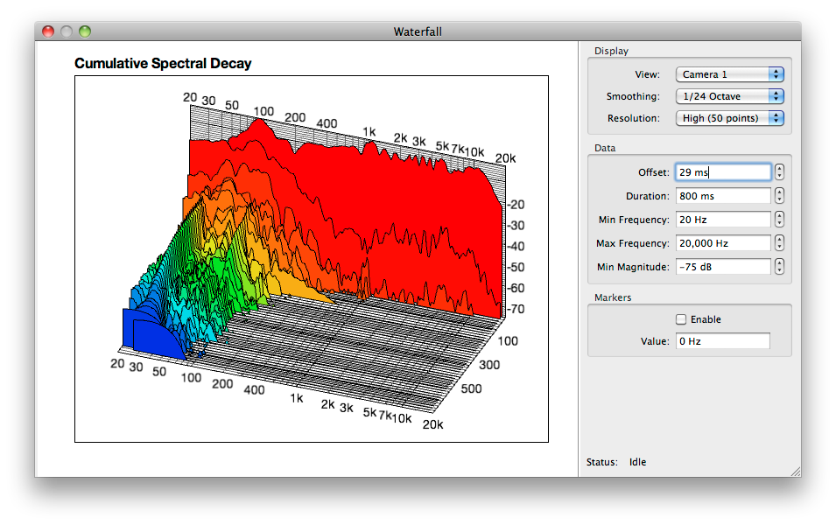Click the Data section heading
The width and height of the screenshot is (836, 525).
coord(605,148)
